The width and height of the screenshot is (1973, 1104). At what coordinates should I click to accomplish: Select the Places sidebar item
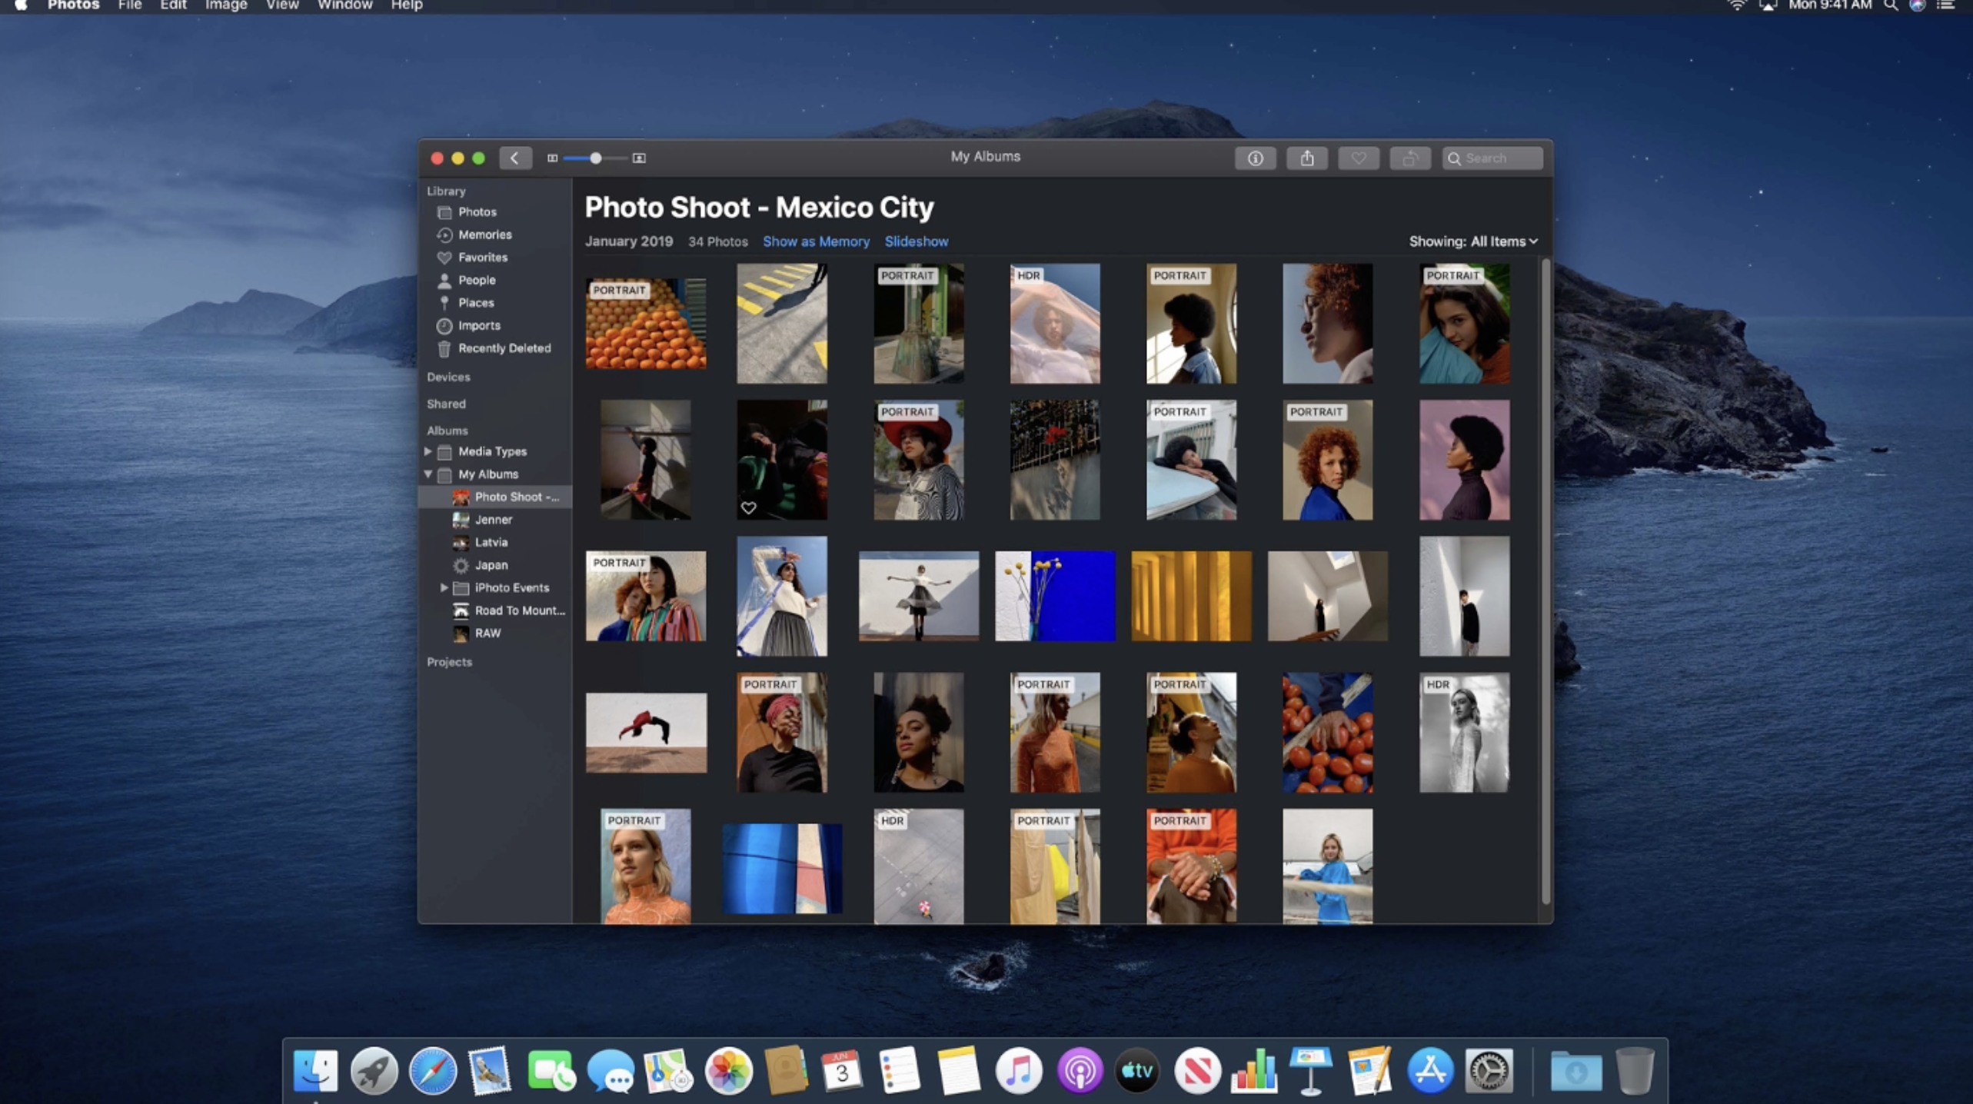click(475, 303)
